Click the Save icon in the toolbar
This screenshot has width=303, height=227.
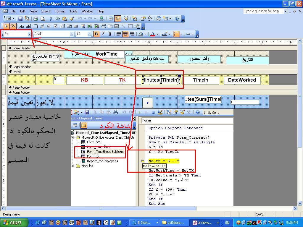point(20,19)
